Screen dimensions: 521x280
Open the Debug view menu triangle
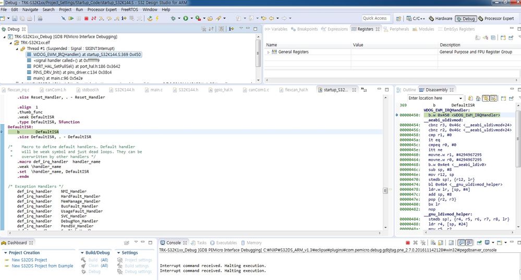[241, 28]
